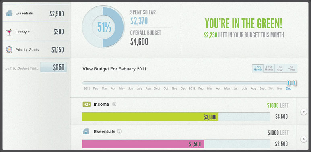This screenshot has height=152, width=311.
Task: Expand the Essentials row arrow
Action: point(303,139)
